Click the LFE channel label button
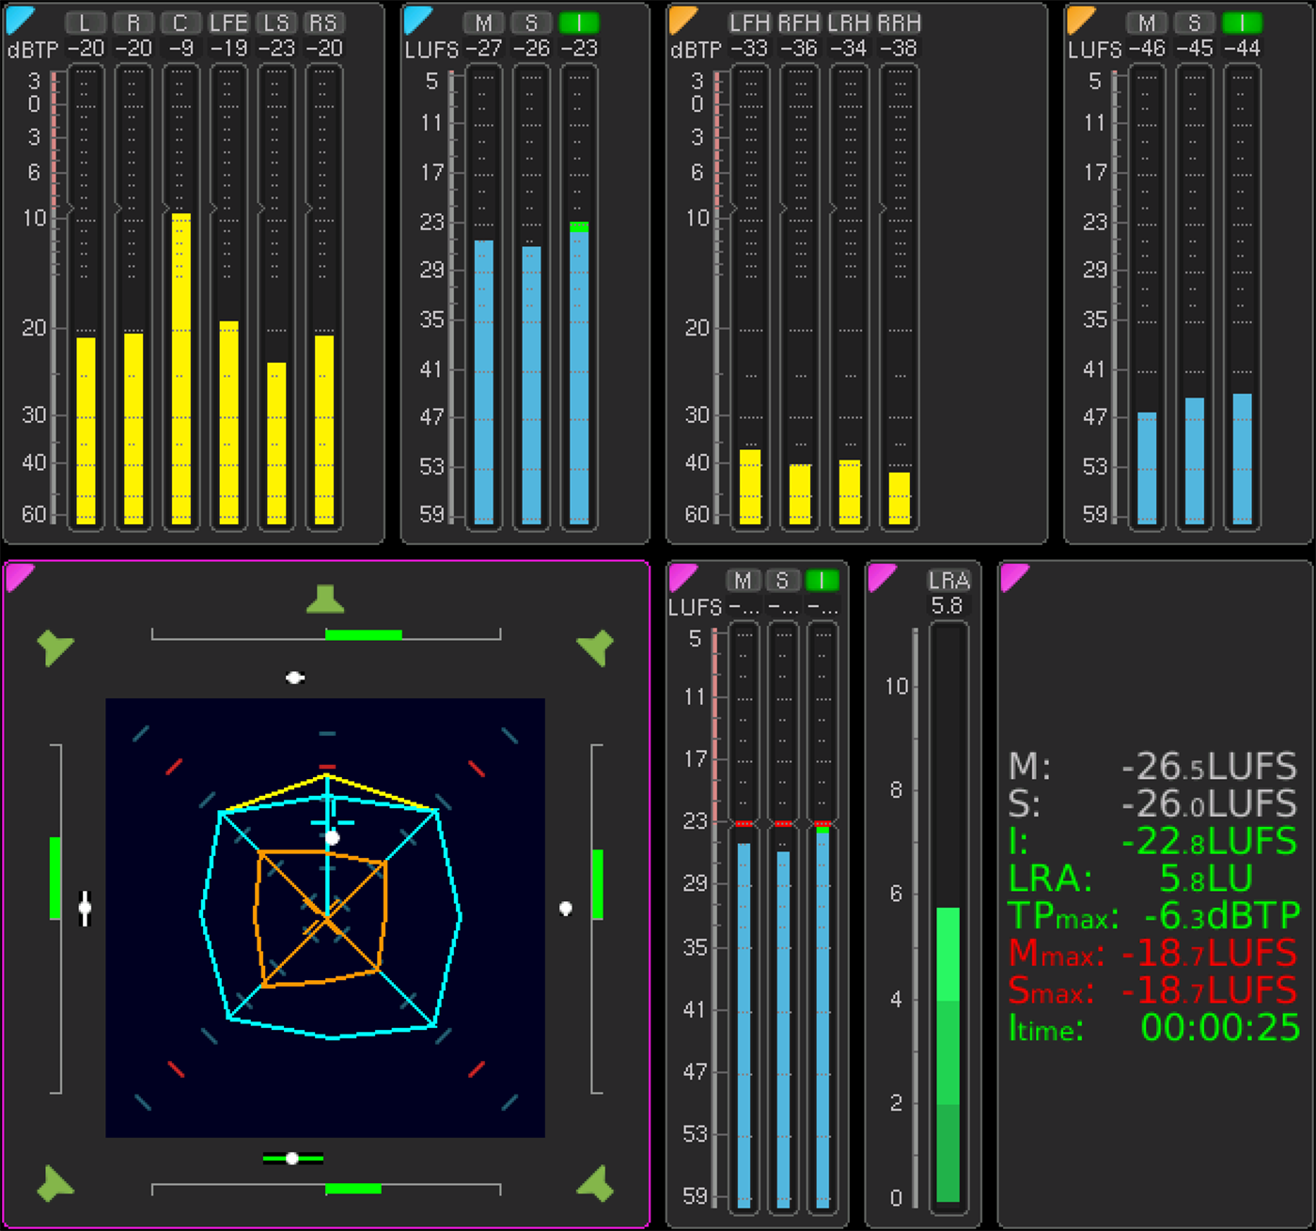Image resolution: width=1316 pixels, height=1231 pixels. pyautogui.click(x=228, y=23)
